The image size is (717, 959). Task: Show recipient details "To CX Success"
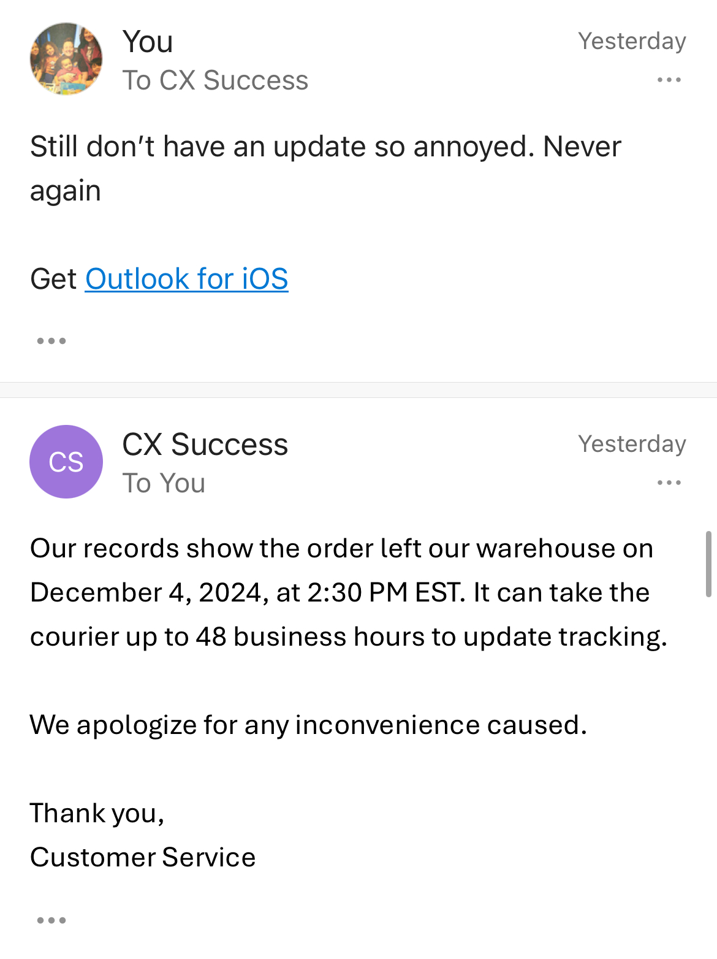(x=215, y=80)
